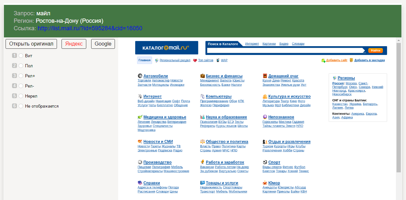Click the Топ сайтов heart icon
Screen dimensions: 406x200
(x=195, y=60)
